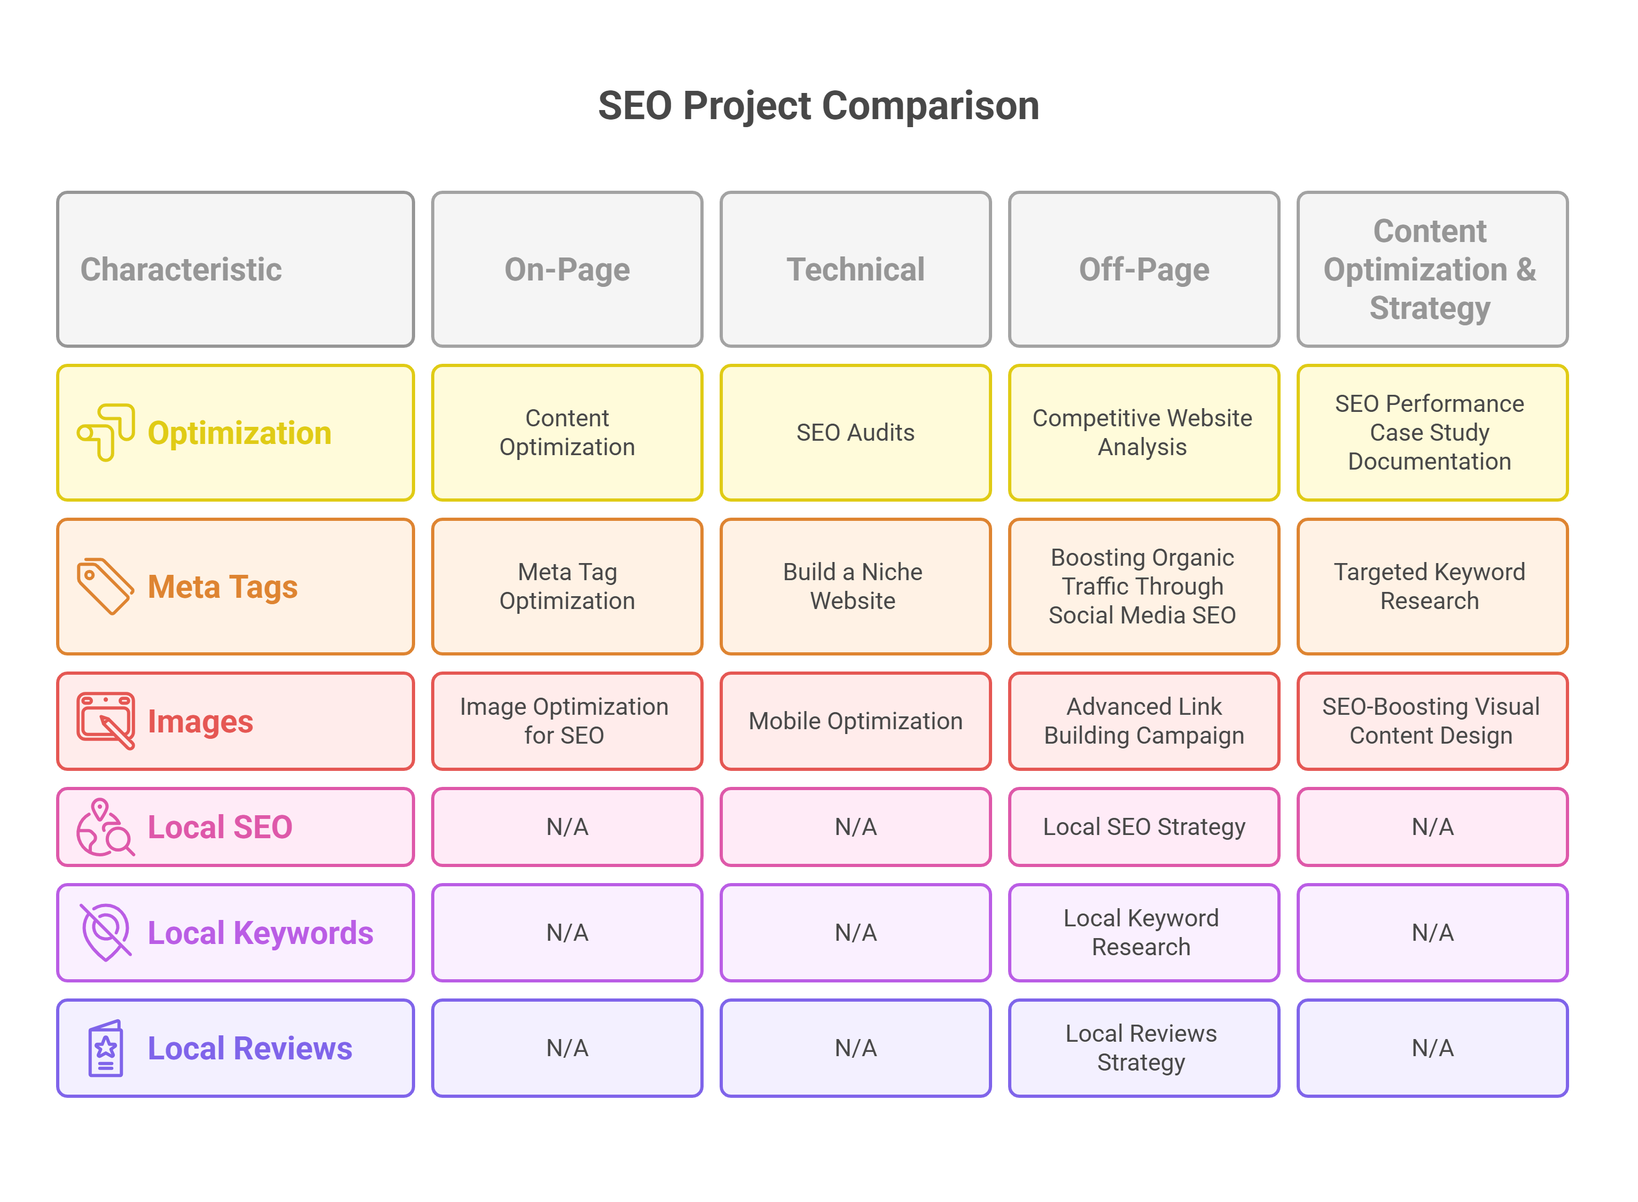This screenshot has width=1638, height=1202.
Task: Click the Local Keywords crossed-pin icon
Action: pyautogui.click(x=106, y=932)
